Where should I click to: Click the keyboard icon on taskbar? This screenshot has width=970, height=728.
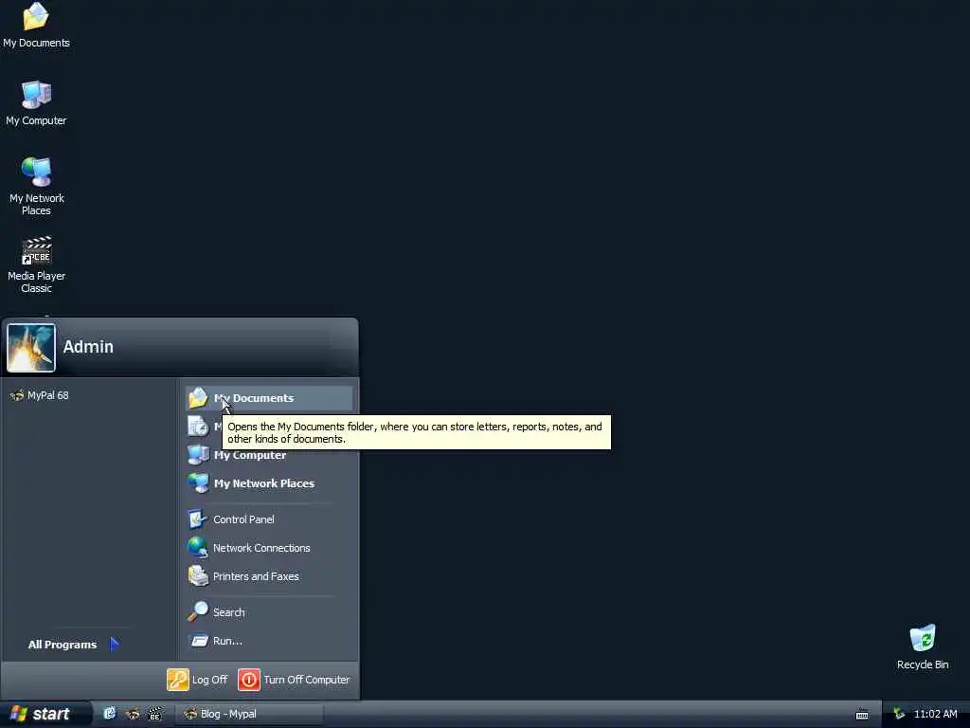point(862,715)
